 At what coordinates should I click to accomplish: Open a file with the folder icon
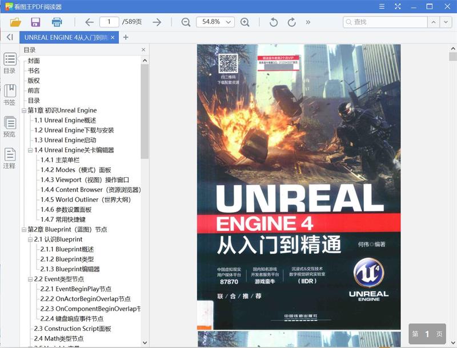(15, 22)
